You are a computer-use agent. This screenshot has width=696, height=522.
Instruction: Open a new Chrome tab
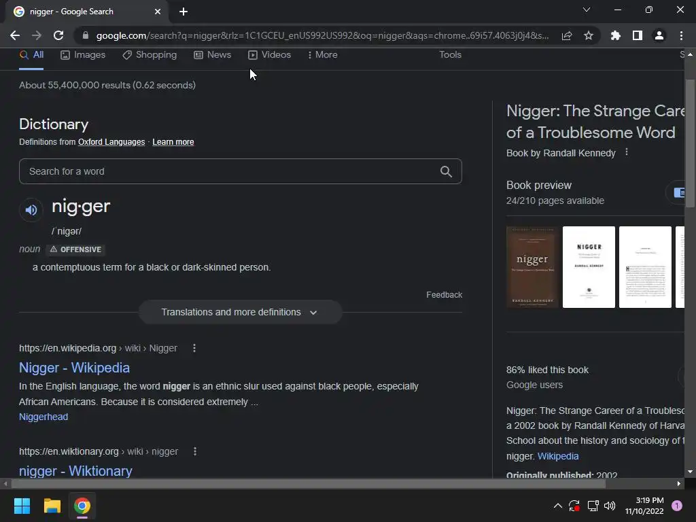tap(184, 12)
